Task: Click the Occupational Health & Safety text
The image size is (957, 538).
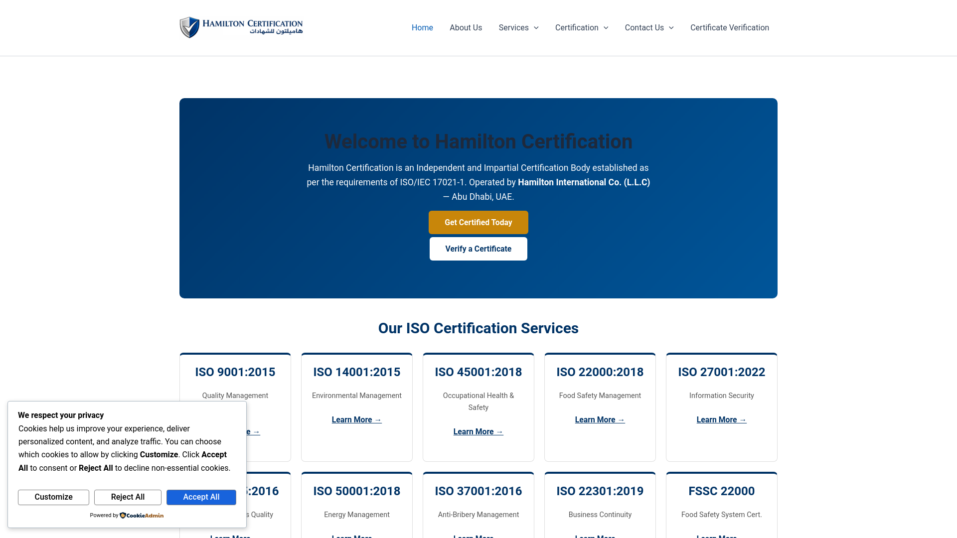Action: 478,402
